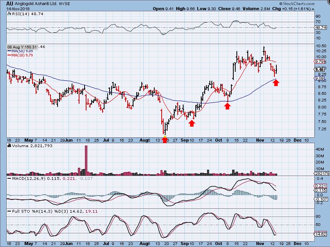This screenshot has width=330, height=247.
Task: Click the Nov label under the stochastic panel
Action: [260, 243]
